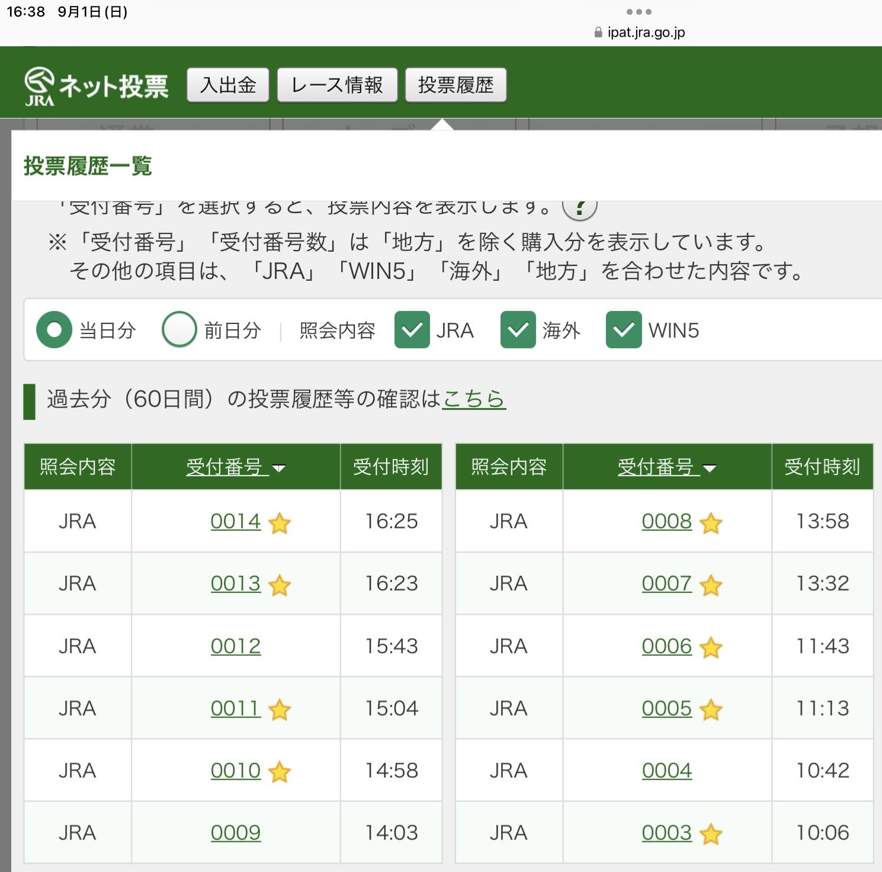Click the star next to receipt 0005

point(711,710)
